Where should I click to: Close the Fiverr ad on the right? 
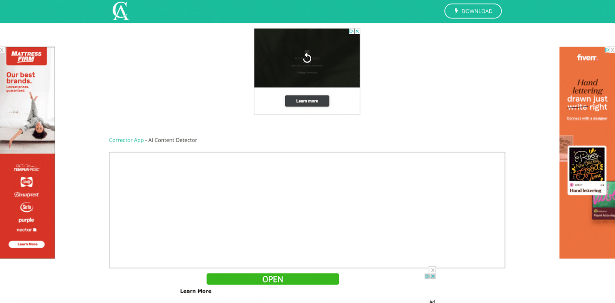click(x=612, y=50)
